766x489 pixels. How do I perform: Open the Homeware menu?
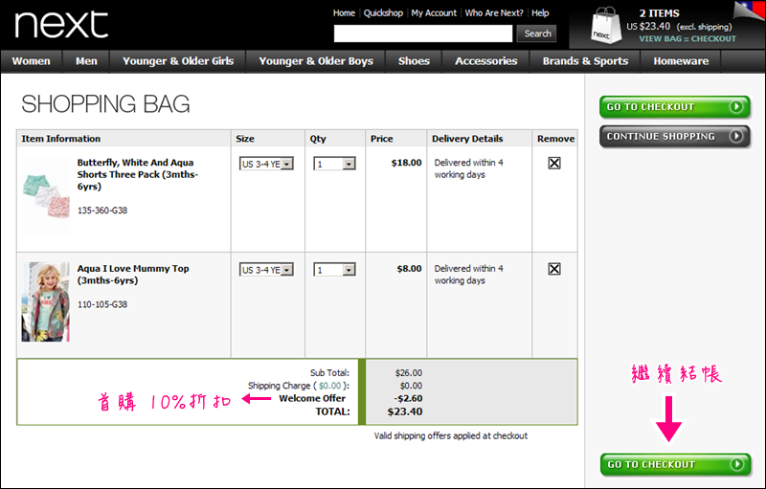(681, 61)
